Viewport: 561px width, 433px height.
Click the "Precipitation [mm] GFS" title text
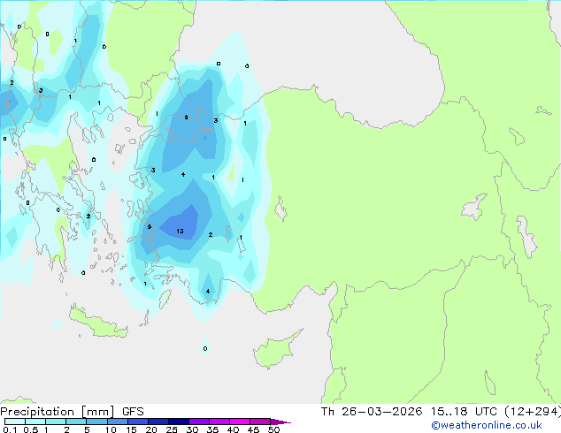click(x=72, y=412)
